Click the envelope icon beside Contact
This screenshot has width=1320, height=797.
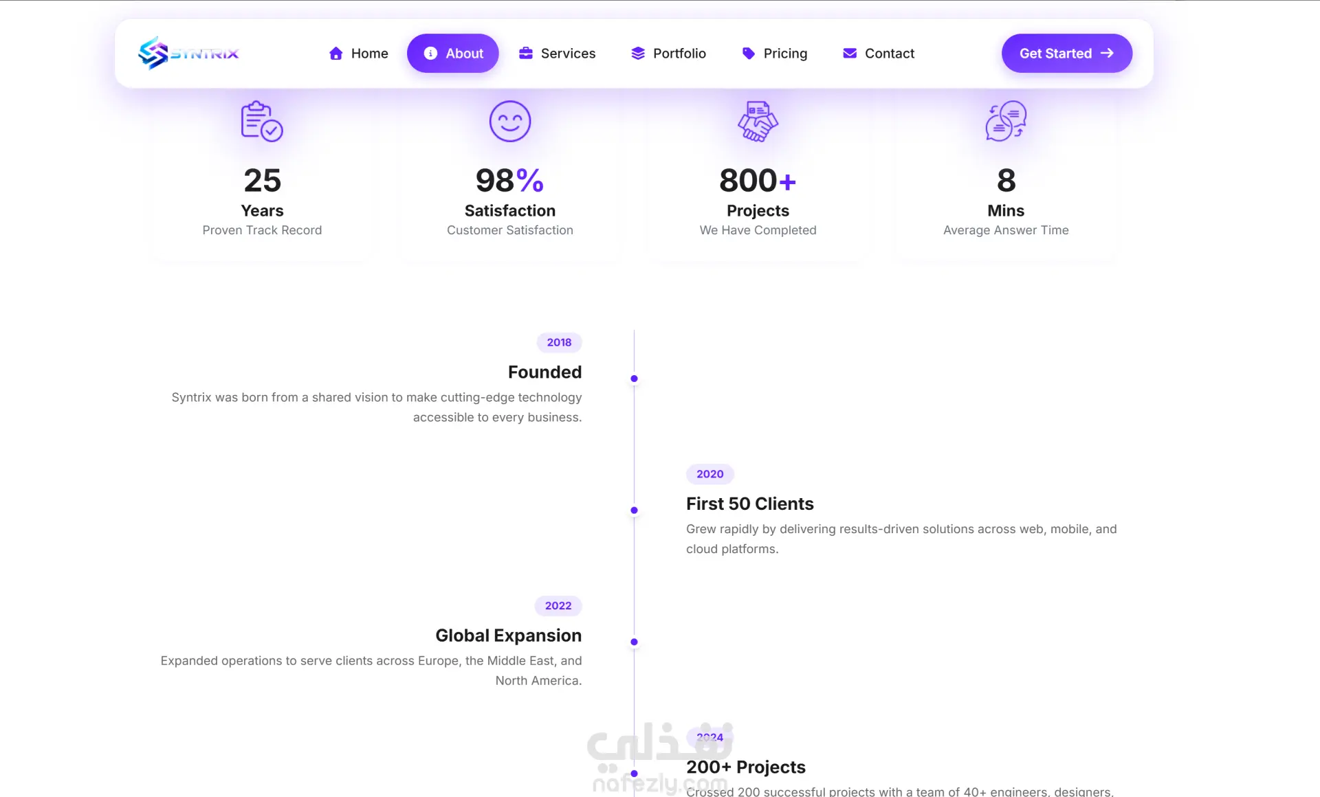850,54
